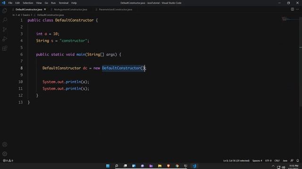Click the network icon in system tray

278,167
